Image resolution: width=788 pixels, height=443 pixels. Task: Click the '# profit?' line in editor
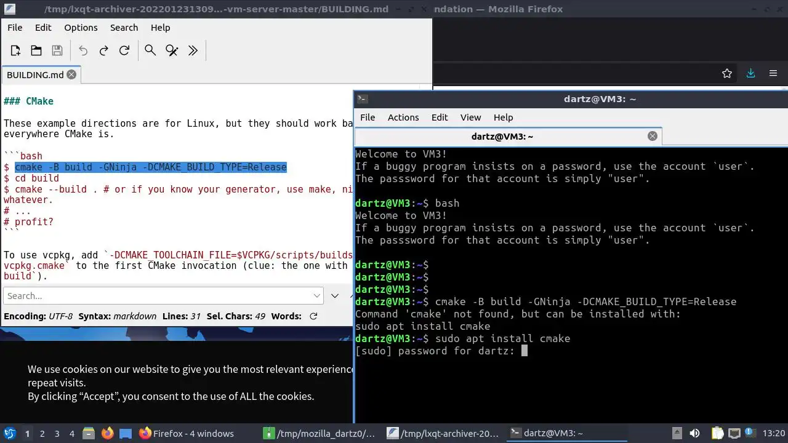[28, 221]
